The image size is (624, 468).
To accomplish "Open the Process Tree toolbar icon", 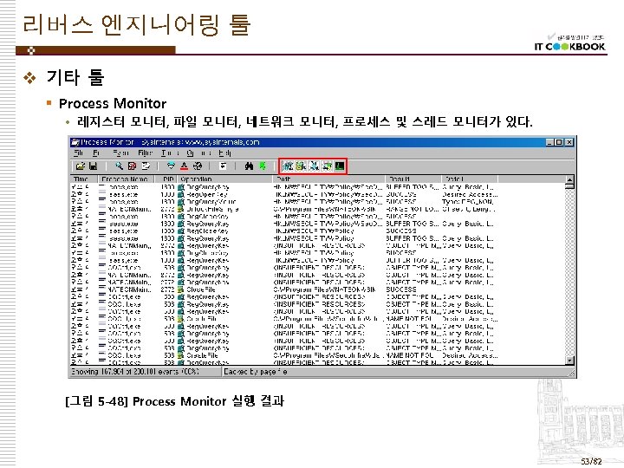I will (x=223, y=166).
